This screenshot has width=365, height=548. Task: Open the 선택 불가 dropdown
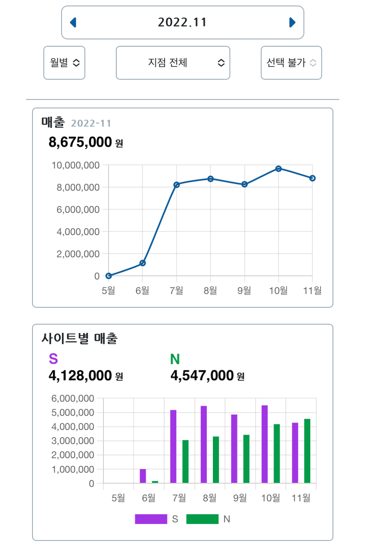(291, 63)
